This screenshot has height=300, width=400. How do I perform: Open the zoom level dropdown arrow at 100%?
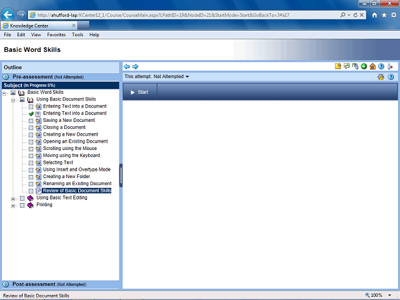[389, 296]
